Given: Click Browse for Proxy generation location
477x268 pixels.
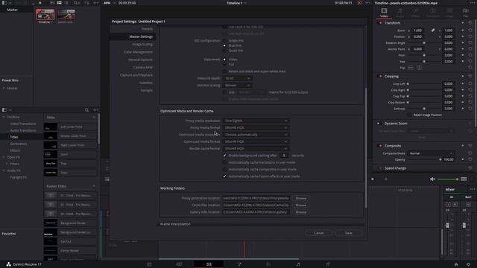Looking at the screenshot, I should coord(301,199).
